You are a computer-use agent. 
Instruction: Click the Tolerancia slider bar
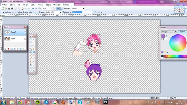[x=82, y=12]
